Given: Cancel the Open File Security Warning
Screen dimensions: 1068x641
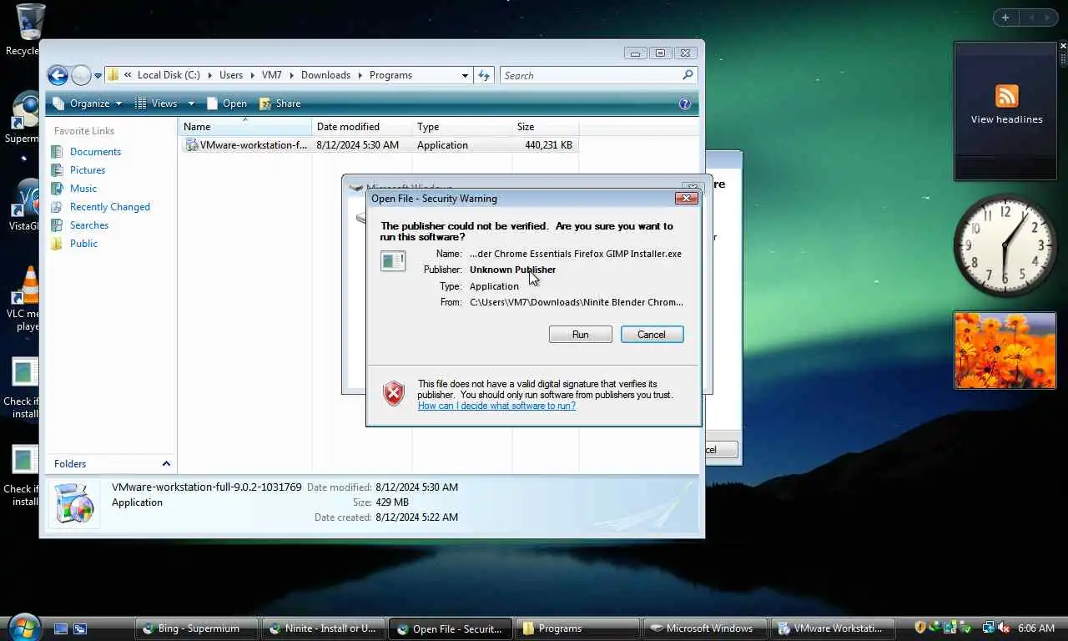Looking at the screenshot, I should (652, 334).
